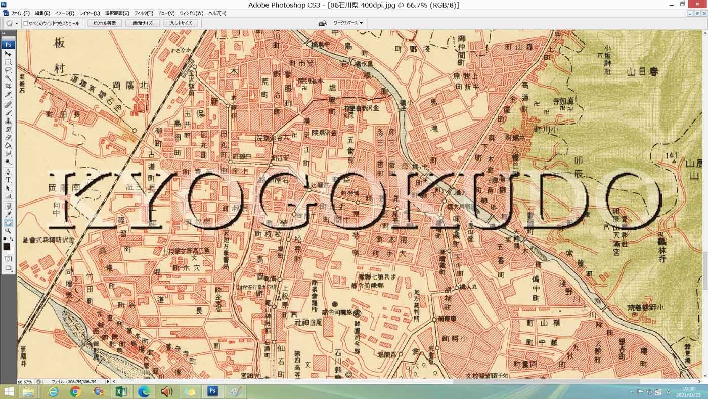Change the screen mode button
Viewport: 708px width, 399px height.
pyautogui.click(x=8, y=269)
